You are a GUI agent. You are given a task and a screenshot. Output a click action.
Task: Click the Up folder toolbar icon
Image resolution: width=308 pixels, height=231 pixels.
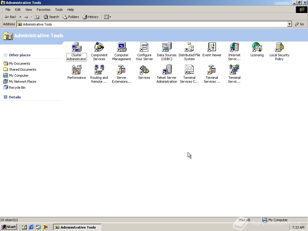[37, 17]
